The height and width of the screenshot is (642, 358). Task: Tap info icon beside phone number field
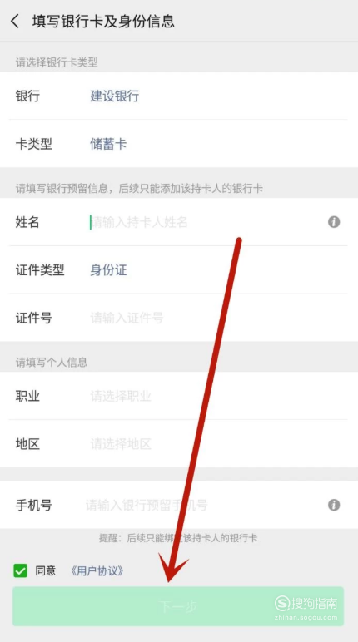pyautogui.click(x=334, y=505)
